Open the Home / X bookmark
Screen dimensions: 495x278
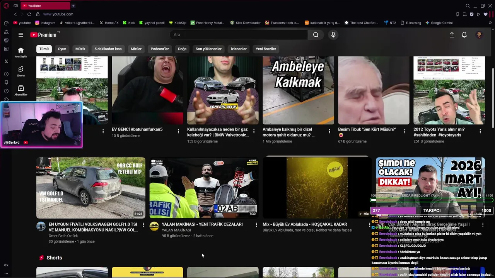point(109,23)
